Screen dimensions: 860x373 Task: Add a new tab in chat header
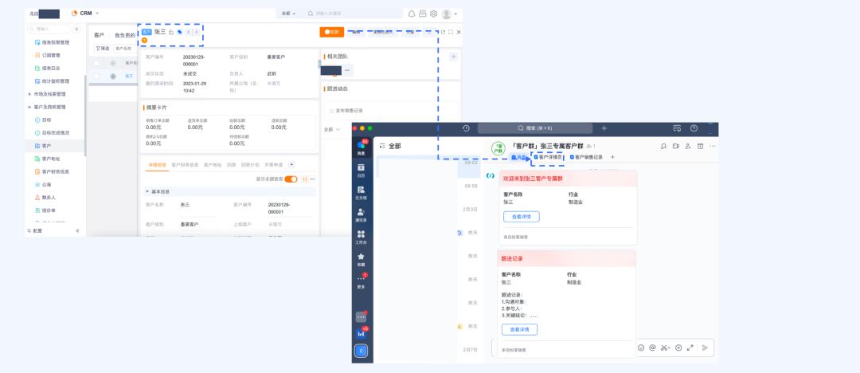[x=612, y=157]
